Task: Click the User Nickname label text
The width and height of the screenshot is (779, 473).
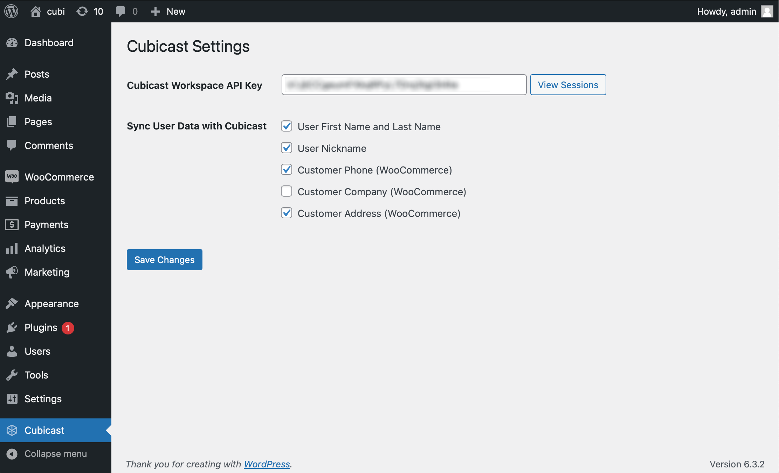Action: 332,148
